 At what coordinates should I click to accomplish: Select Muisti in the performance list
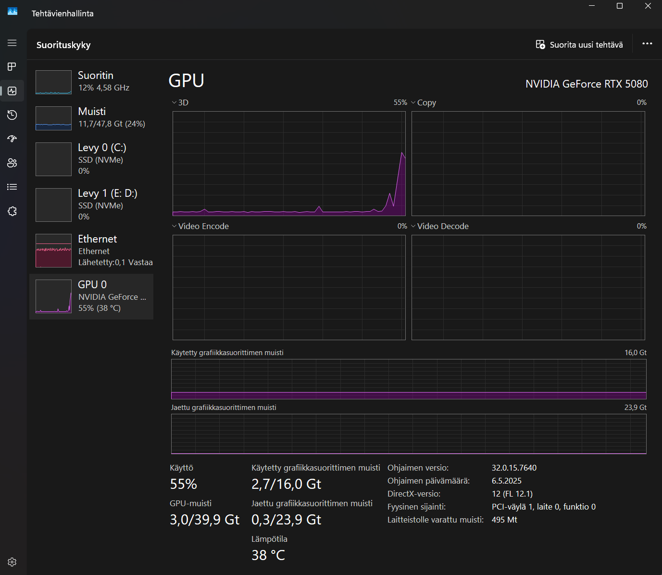point(91,118)
